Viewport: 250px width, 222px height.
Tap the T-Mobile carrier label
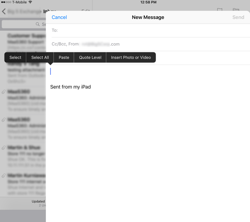point(19,2)
